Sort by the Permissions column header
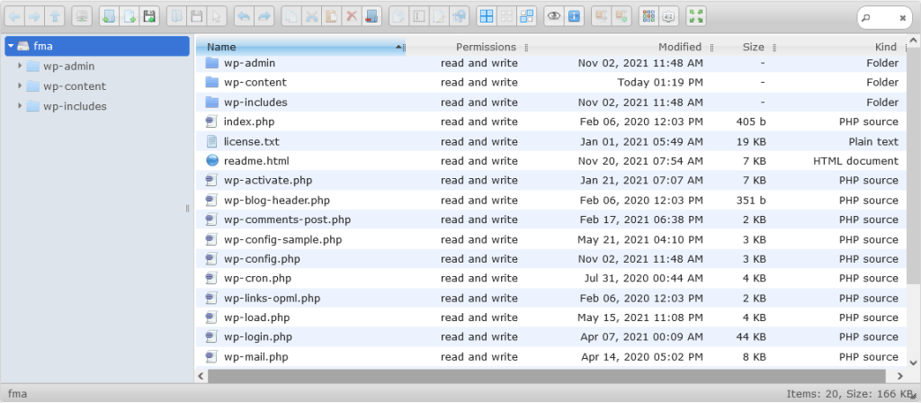Image resolution: width=921 pixels, height=403 pixels. 486,47
